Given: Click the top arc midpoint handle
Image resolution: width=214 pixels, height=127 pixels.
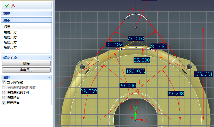Looking at the screenshot, I should [136, 14].
